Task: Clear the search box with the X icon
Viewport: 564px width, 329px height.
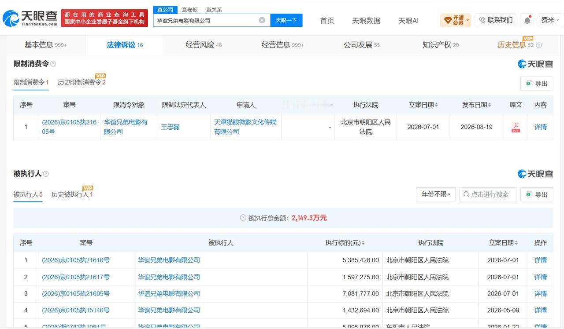Action: pyautogui.click(x=262, y=20)
